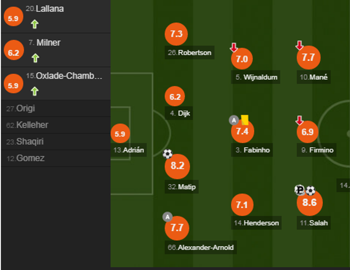Image resolution: width=350 pixels, height=270 pixels.
Task: Click the red substituted-off arrow on Mané
Action: 300,45
